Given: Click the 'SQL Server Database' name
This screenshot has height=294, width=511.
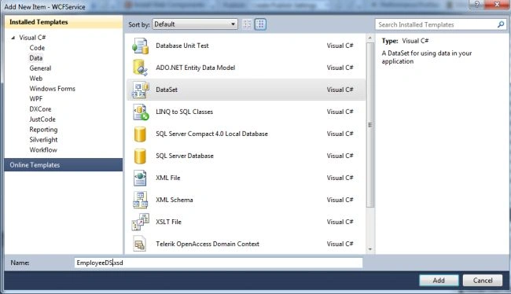Looking at the screenshot, I should [x=185, y=156].
